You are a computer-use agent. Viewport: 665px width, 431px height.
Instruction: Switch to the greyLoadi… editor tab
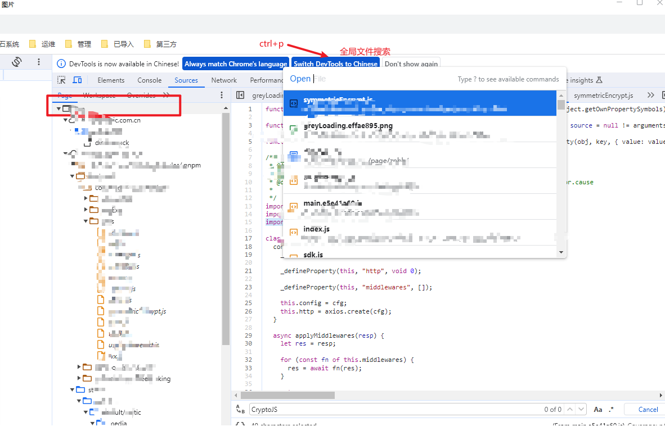pos(267,96)
